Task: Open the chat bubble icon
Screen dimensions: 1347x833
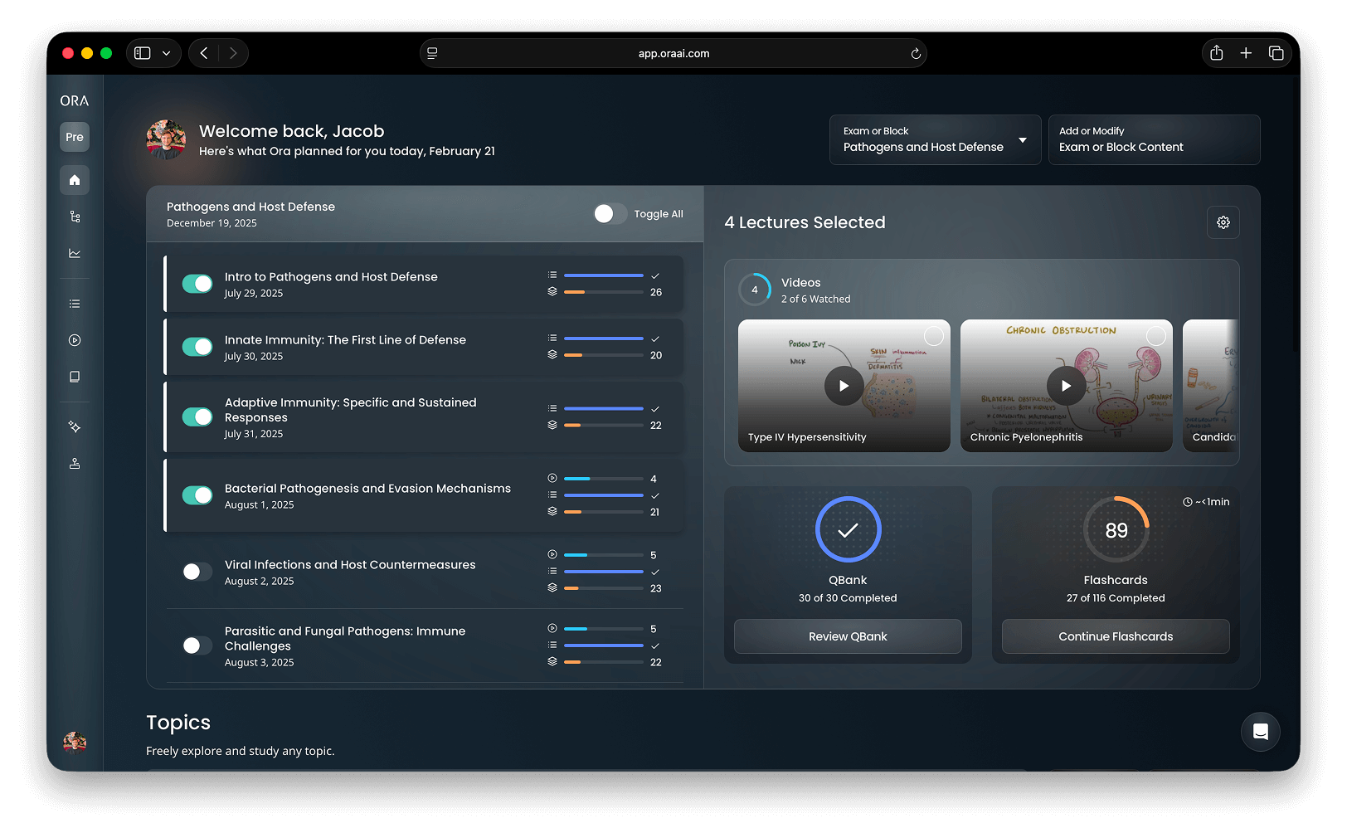Action: tap(1260, 731)
